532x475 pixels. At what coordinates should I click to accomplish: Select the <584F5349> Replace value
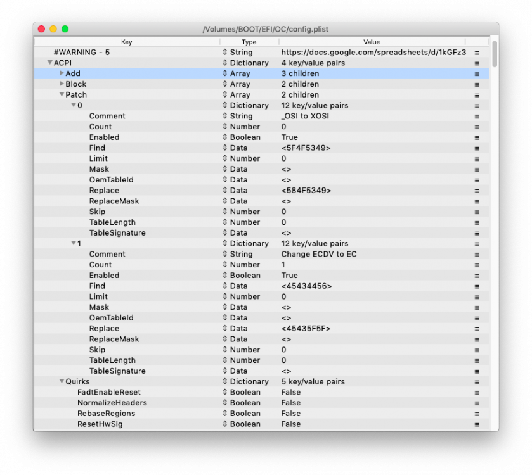pyautogui.click(x=306, y=191)
